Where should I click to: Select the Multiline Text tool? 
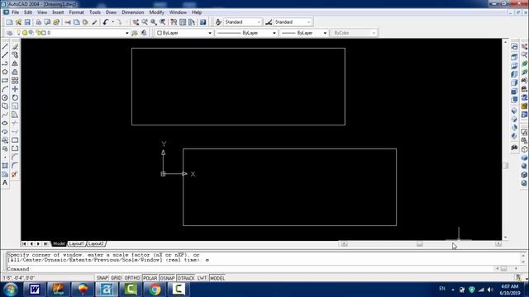point(5,183)
